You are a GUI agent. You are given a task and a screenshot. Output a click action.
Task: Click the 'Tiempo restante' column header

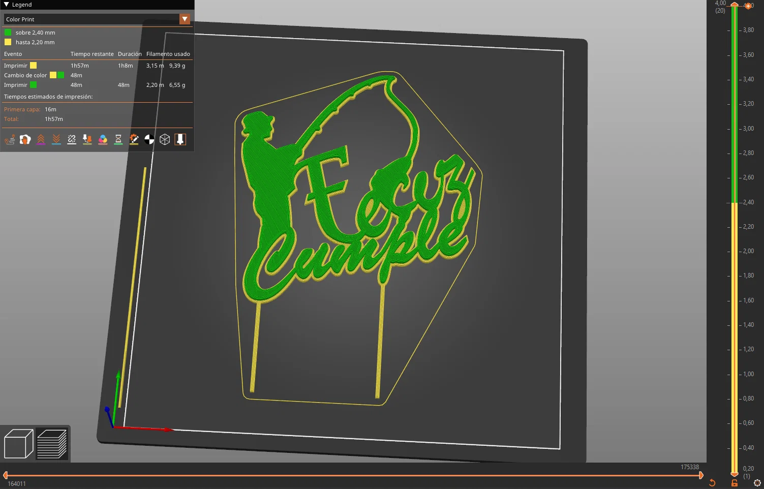(92, 54)
